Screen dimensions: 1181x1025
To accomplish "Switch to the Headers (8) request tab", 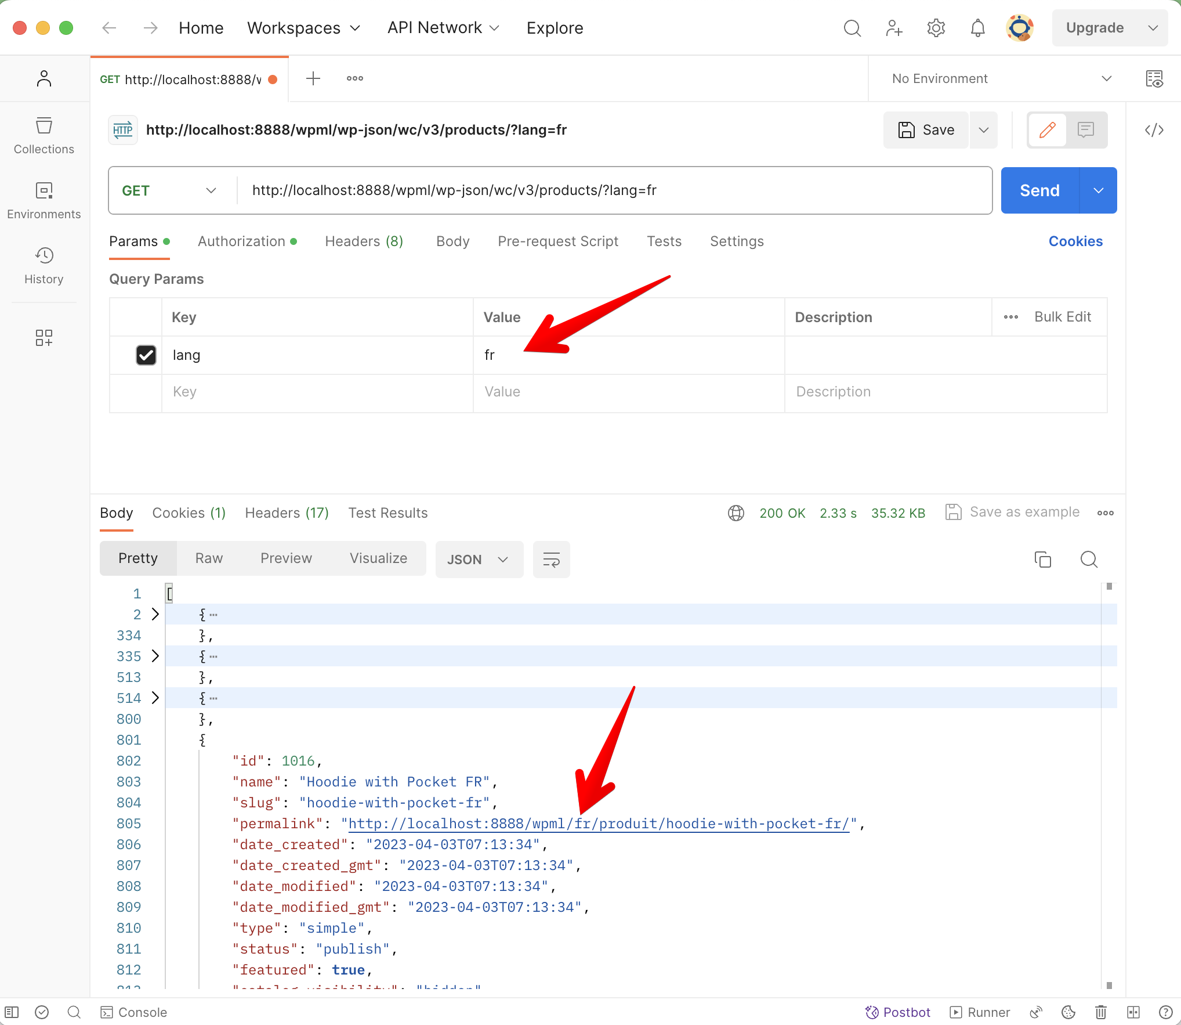I will (x=364, y=241).
